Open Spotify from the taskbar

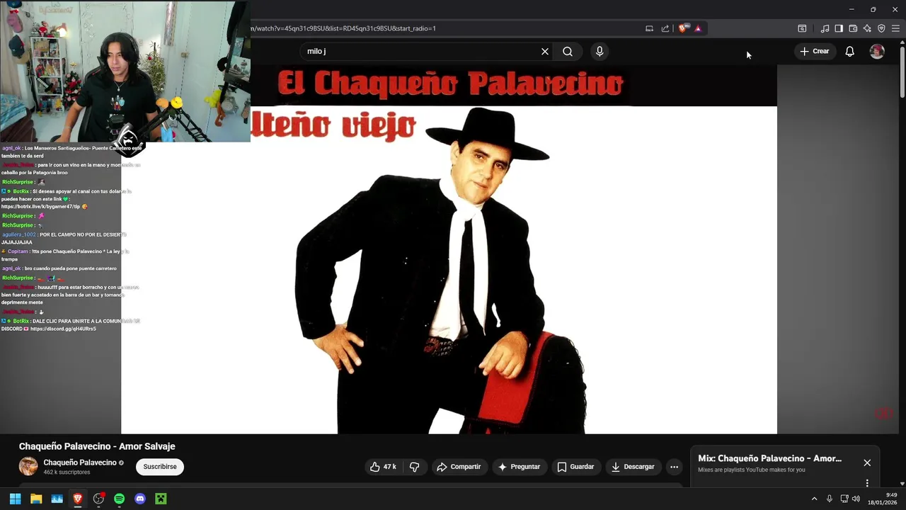tap(119, 499)
